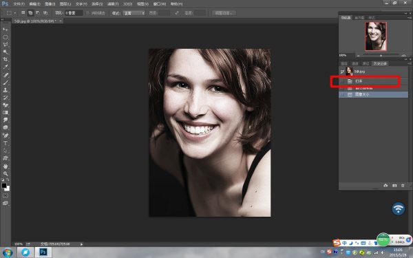Viewport: 413px width, 258px height.
Task: Click the Navigator preview thumbnail
Action: [376, 36]
